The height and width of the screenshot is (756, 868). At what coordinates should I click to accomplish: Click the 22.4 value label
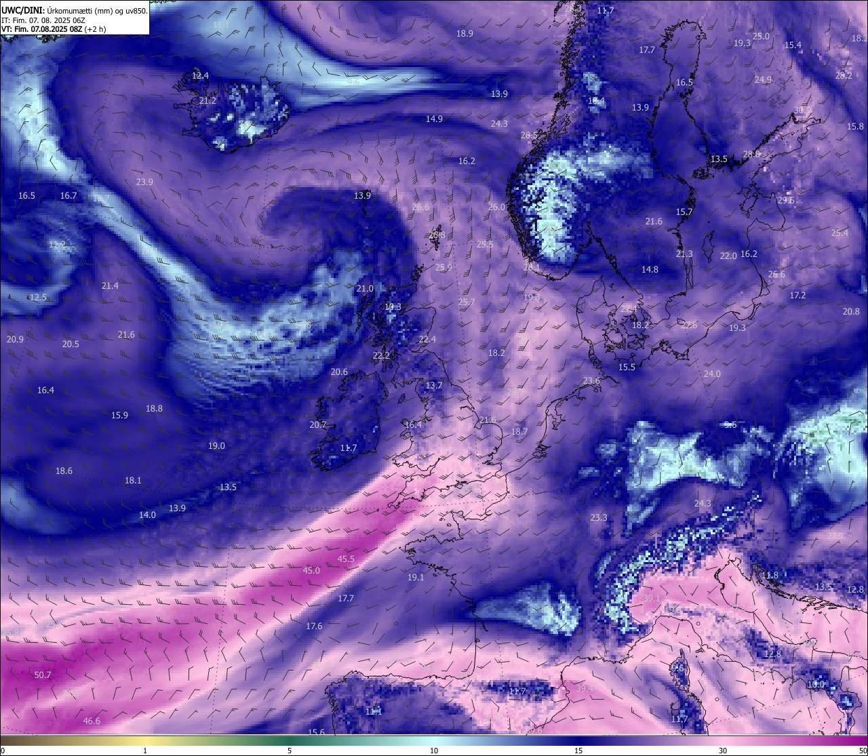427,340
